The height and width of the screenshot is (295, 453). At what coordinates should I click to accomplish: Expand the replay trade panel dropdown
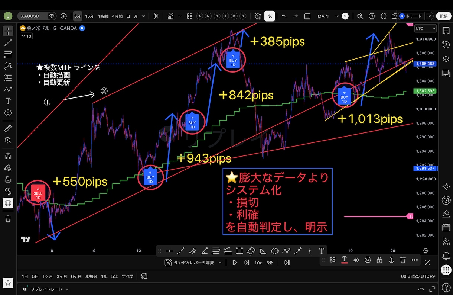click(x=67, y=289)
